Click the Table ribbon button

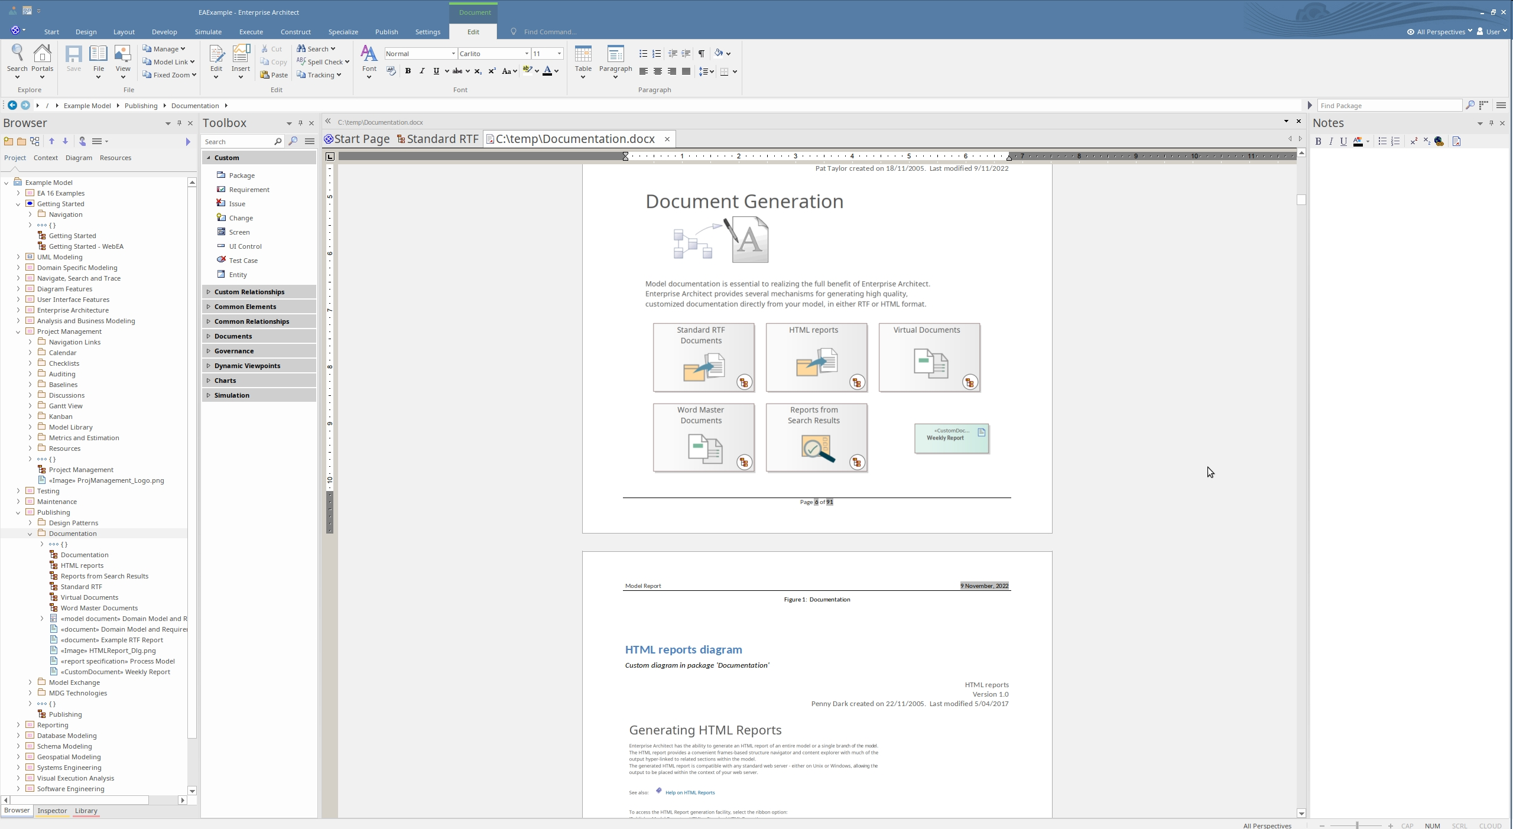tap(583, 61)
